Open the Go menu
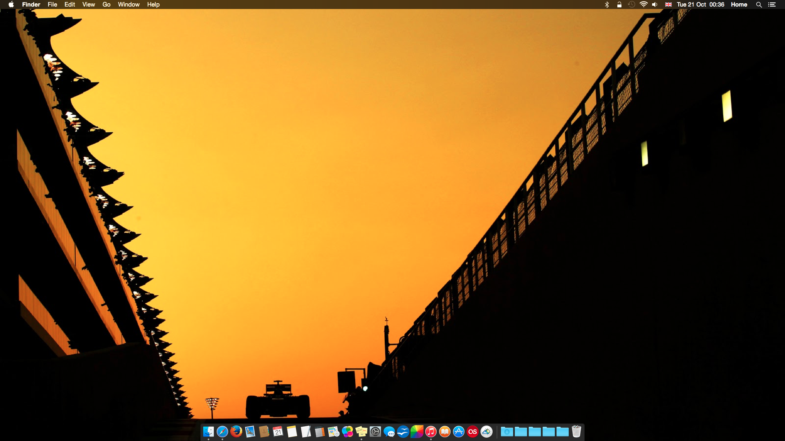The image size is (785, 441). coord(106,4)
